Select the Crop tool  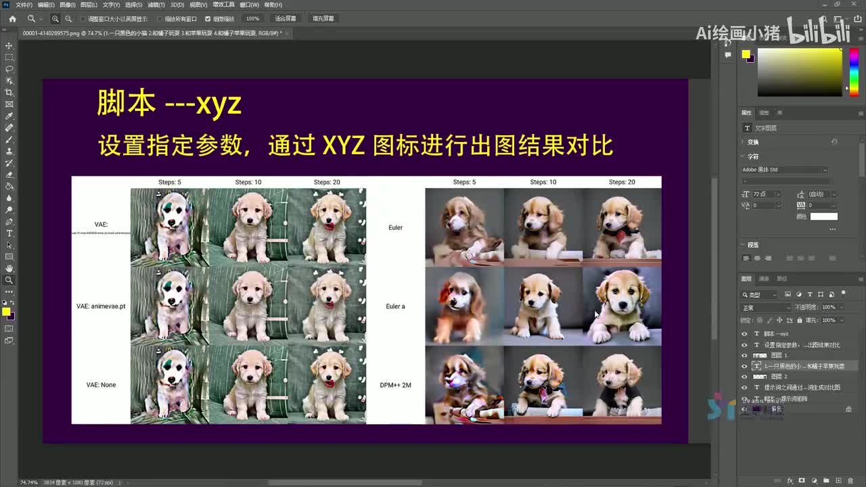(9, 93)
